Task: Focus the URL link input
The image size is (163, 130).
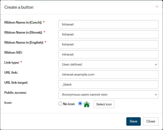Action: pos(108,74)
